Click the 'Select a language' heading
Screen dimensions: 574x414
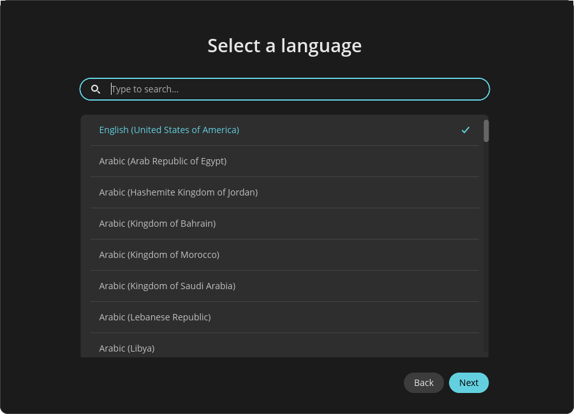[284, 46]
